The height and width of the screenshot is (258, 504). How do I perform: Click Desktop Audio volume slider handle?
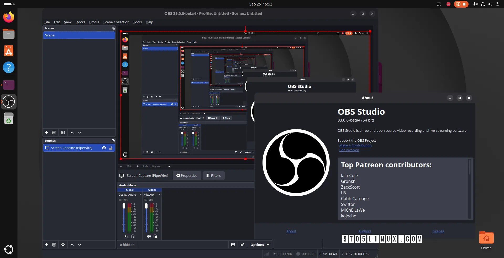[x=124, y=206]
